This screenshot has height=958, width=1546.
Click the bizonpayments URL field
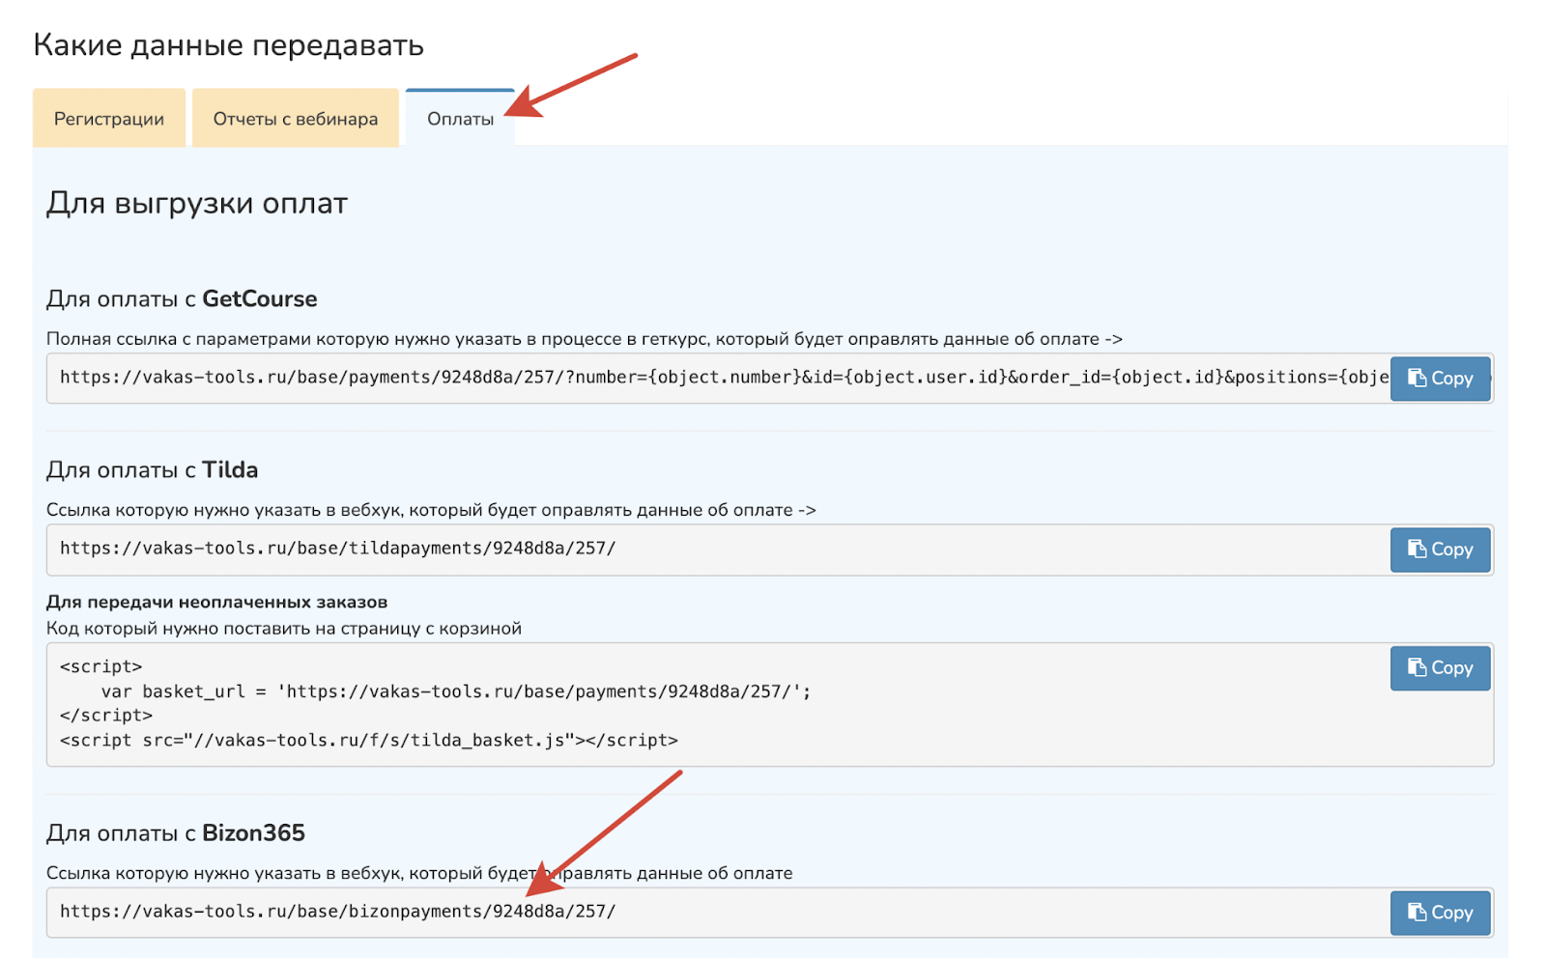coord(715,912)
